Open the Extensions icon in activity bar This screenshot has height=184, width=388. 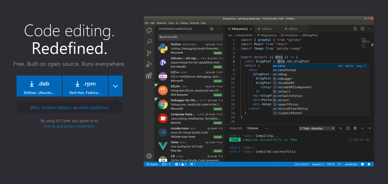point(149,76)
